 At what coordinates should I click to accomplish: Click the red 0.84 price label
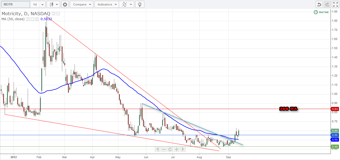pos(335,109)
